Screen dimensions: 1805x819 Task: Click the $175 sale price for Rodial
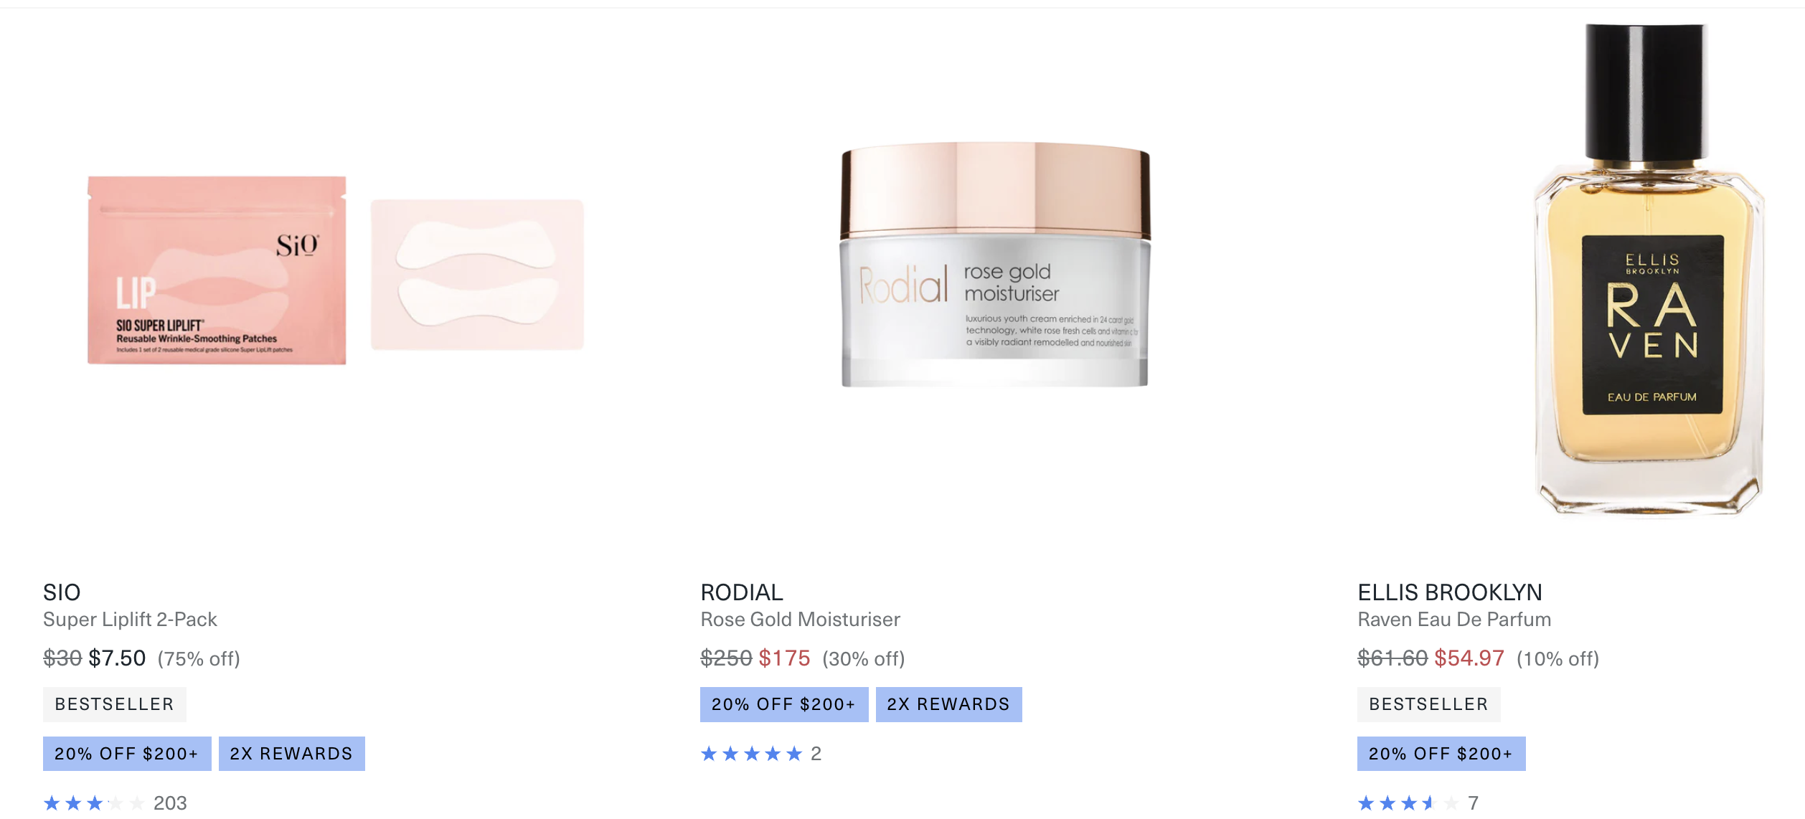pos(784,658)
